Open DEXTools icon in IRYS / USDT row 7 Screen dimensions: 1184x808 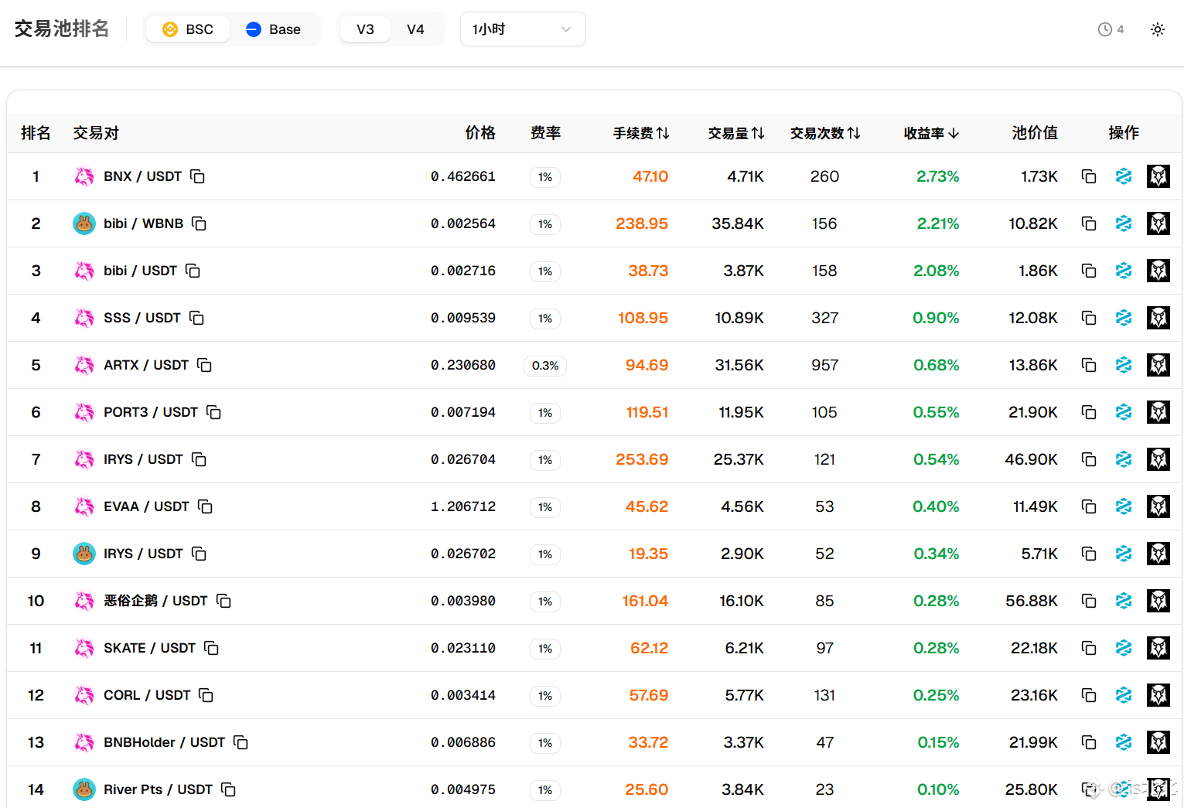1124,459
